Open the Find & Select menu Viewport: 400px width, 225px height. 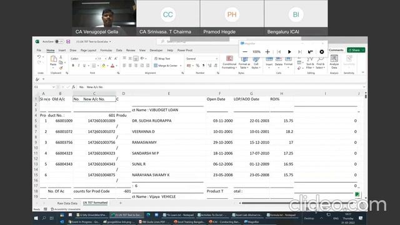pos(320,62)
